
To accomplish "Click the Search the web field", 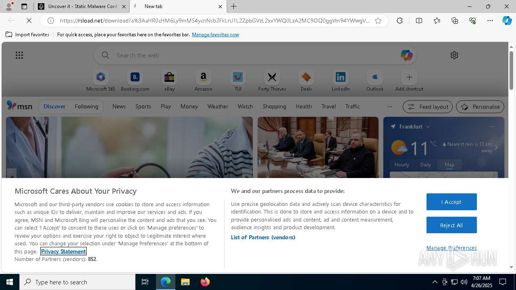I will click(255, 55).
